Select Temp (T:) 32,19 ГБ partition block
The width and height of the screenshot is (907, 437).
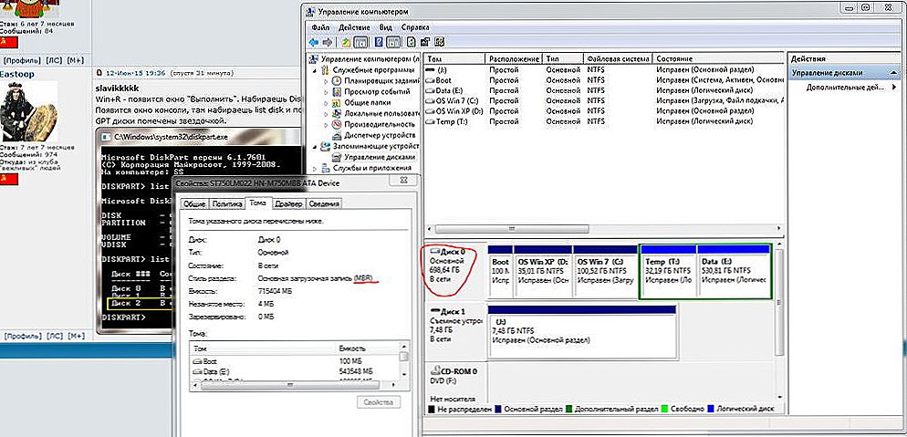point(668,272)
